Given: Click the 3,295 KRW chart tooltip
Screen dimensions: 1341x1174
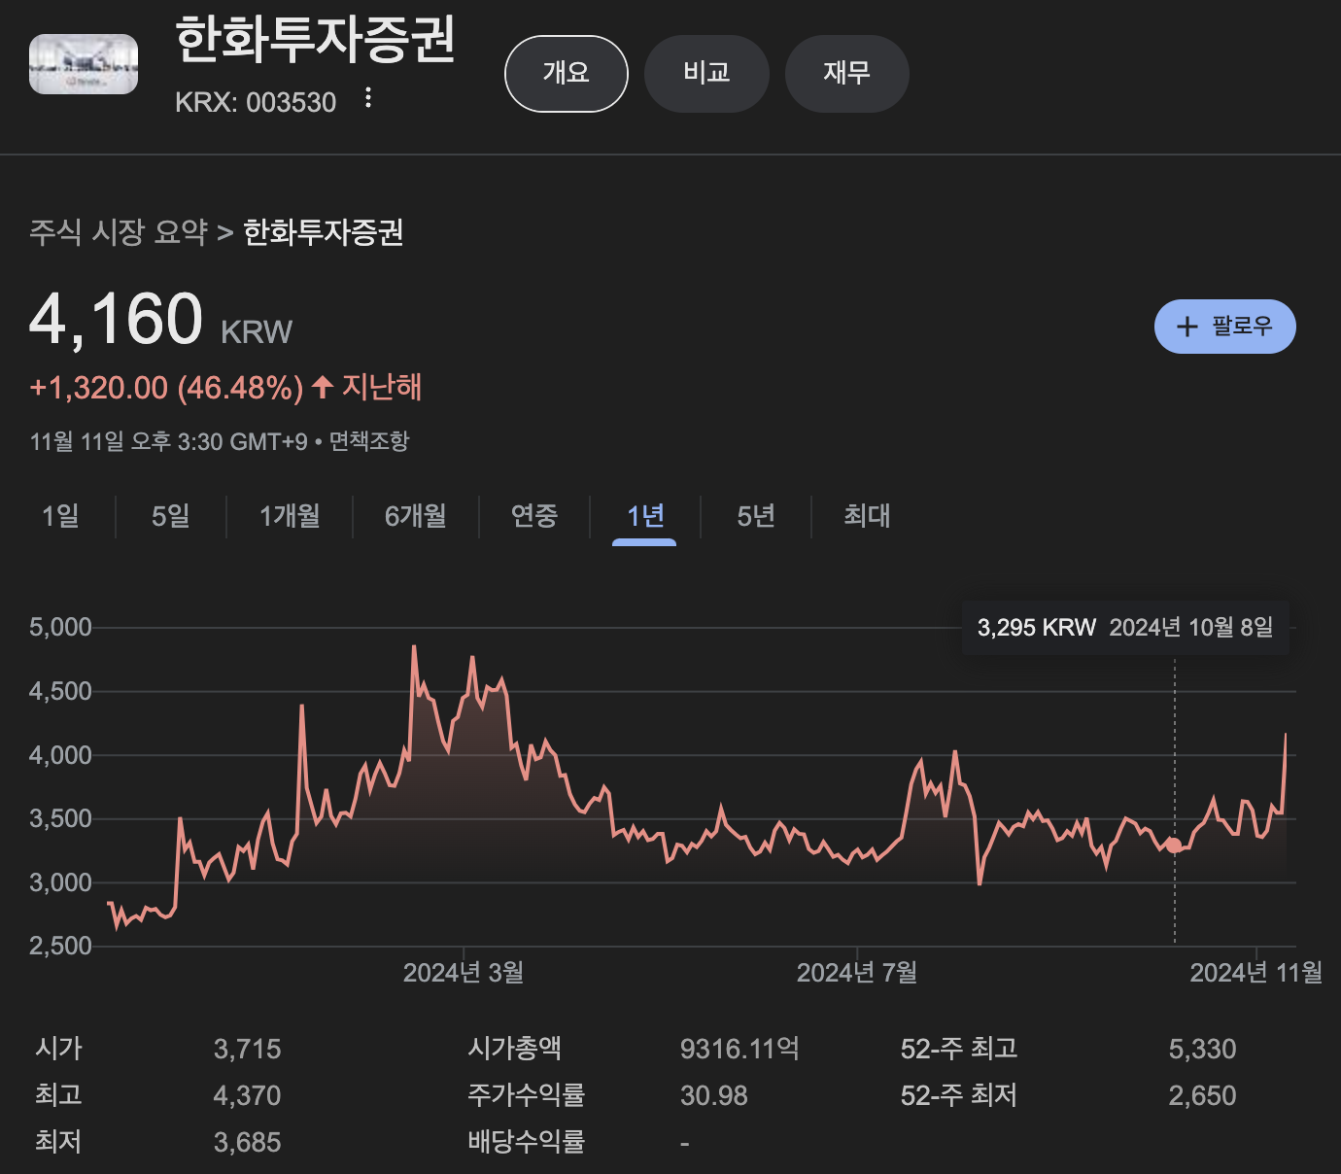Looking at the screenshot, I should click(1125, 628).
